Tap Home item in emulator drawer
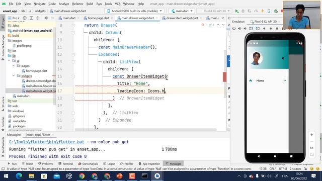The image size is (322, 181). [267, 80]
